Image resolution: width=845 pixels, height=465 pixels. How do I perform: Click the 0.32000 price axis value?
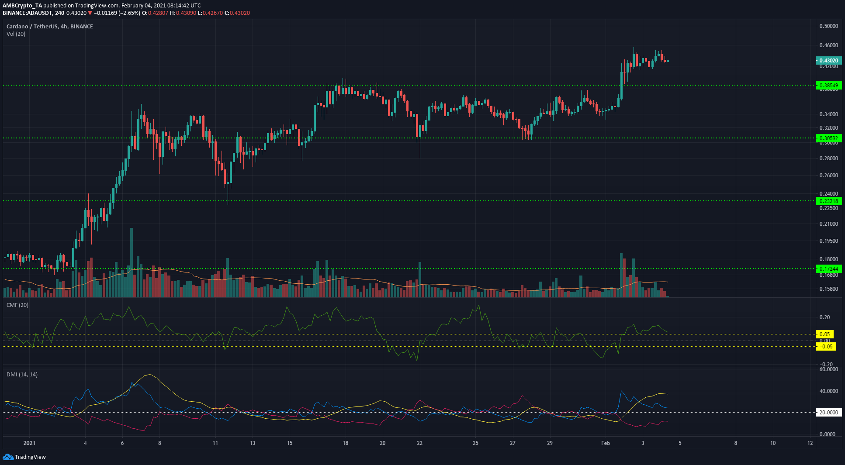tap(828, 128)
